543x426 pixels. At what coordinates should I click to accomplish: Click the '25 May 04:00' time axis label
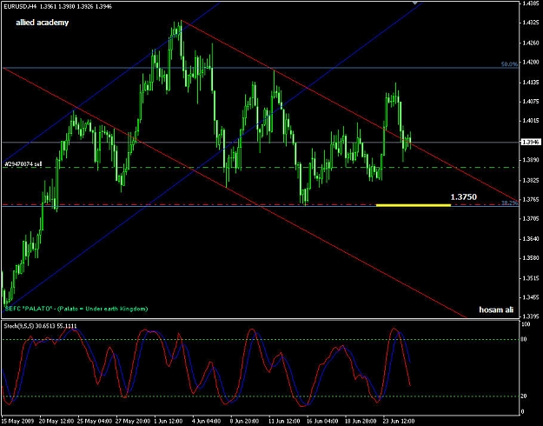click(96, 421)
